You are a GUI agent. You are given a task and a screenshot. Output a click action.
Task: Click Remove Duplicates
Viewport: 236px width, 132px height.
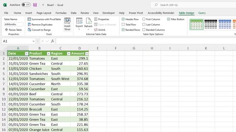(40, 25)
